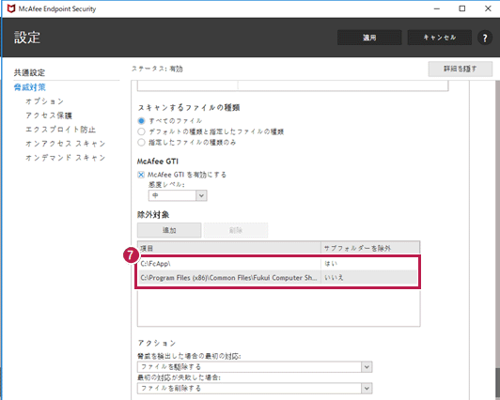Viewport: 500px width, 400px height.
Task: Select 脅威対策 in the sidebar
Action: (x=30, y=87)
